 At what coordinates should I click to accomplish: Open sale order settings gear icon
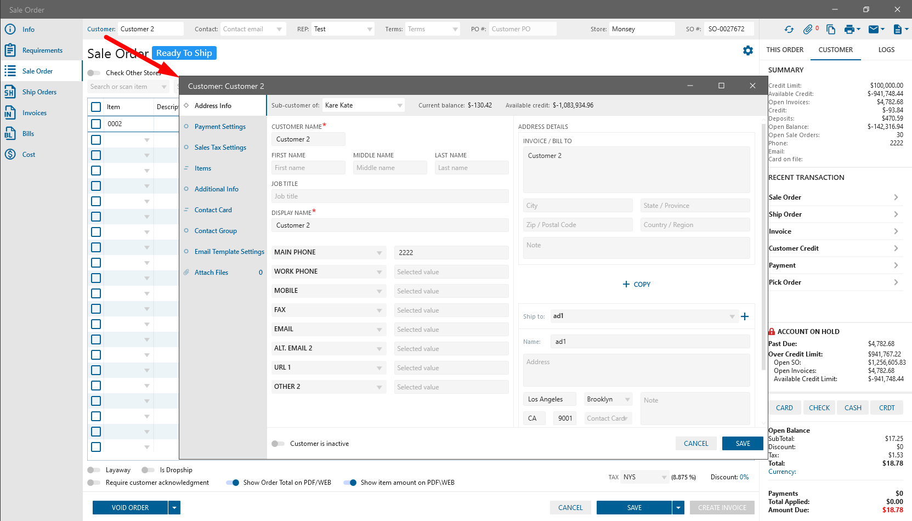pos(748,50)
